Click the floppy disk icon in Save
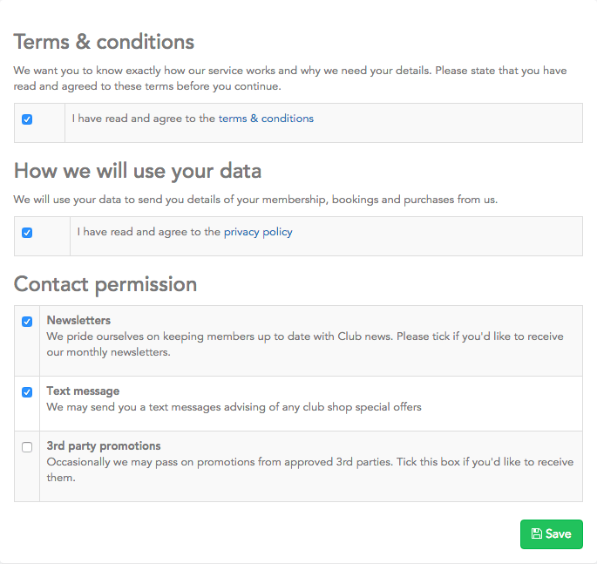Image resolution: width=597 pixels, height=564 pixels. coord(536,534)
